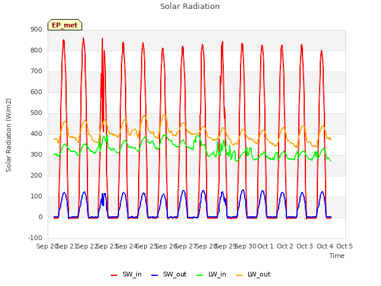
Task: Click the Oct 2 x-axis label
Action: [x=285, y=246]
